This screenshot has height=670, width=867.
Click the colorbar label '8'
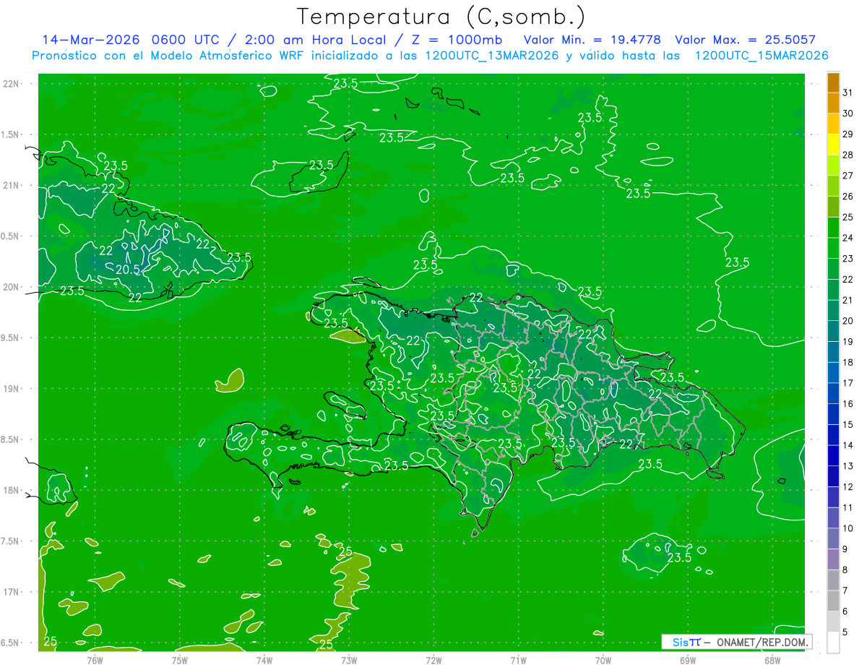[x=845, y=570]
